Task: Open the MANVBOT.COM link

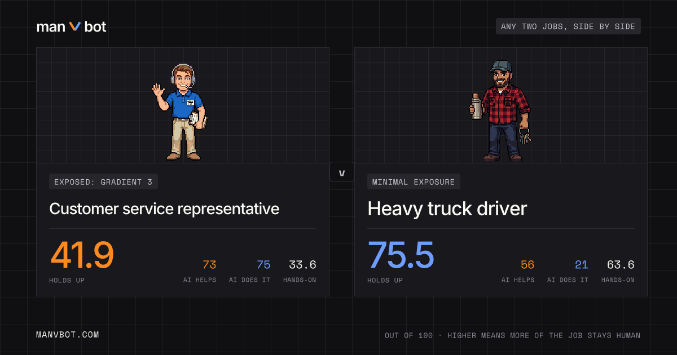Action: tap(68, 335)
